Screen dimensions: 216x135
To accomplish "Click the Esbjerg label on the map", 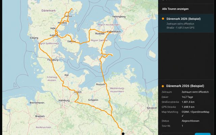I will [34, 38].
